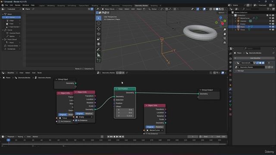
Task: Toggle viewport overlays button
Action: click(x=204, y=9)
